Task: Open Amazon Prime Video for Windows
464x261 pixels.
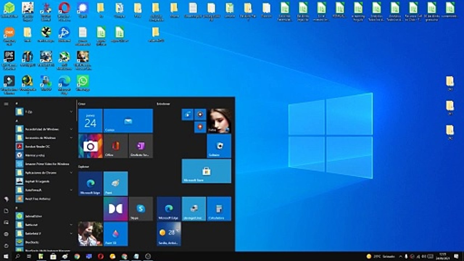Action: click(45, 164)
